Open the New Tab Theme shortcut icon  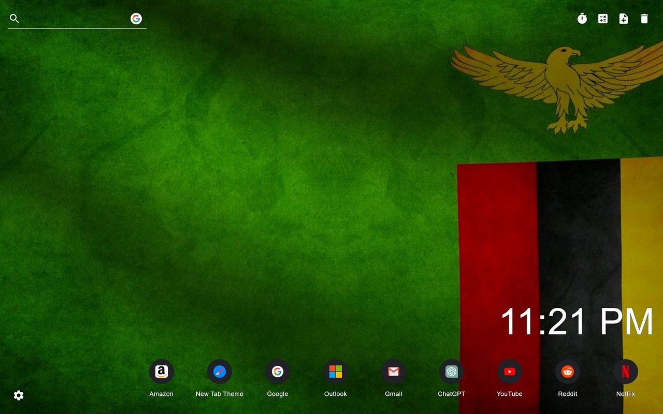[220, 372]
